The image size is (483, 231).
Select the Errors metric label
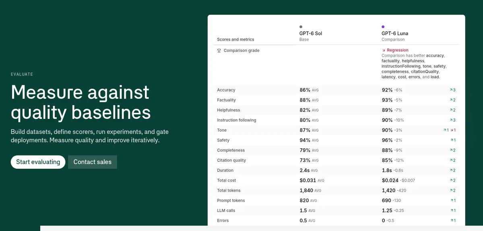[223, 221]
